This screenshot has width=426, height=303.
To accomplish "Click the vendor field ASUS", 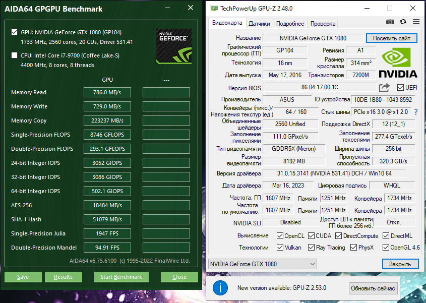I will pos(287,99).
